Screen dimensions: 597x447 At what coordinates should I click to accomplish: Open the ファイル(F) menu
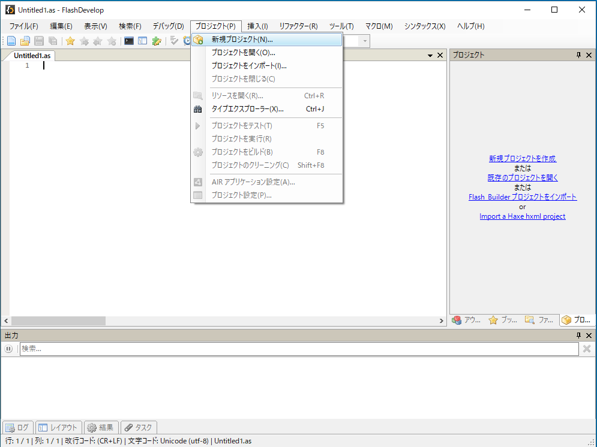pyautogui.click(x=23, y=26)
